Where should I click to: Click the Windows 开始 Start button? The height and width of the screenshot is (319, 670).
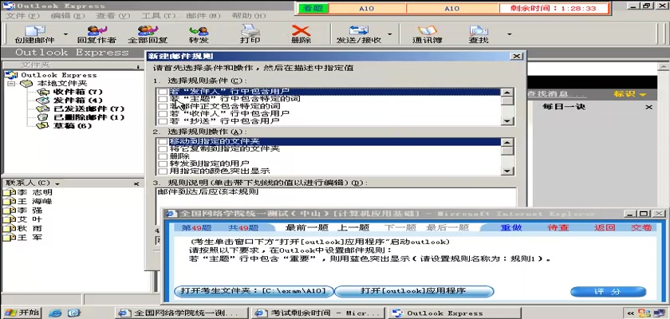click(x=21, y=312)
